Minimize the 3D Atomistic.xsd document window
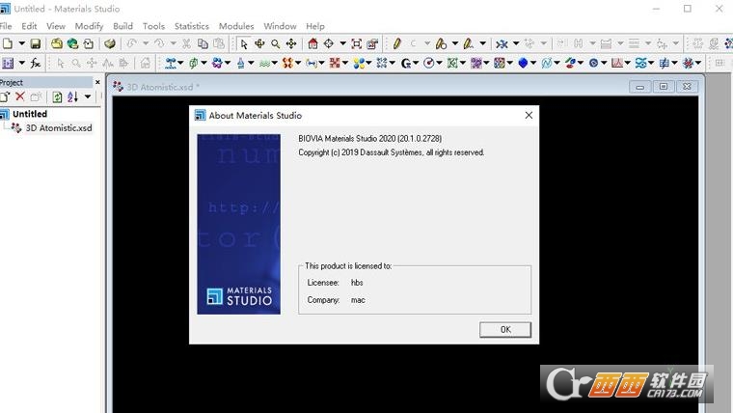This screenshot has width=733, height=413. coord(640,87)
